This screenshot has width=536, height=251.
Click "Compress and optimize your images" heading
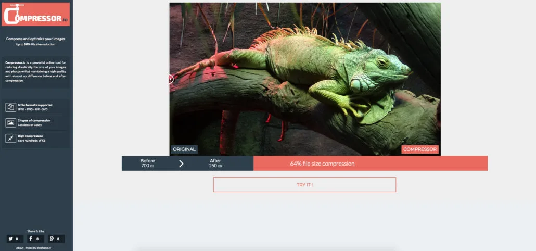pyautogui.click(x=35, y=39)
